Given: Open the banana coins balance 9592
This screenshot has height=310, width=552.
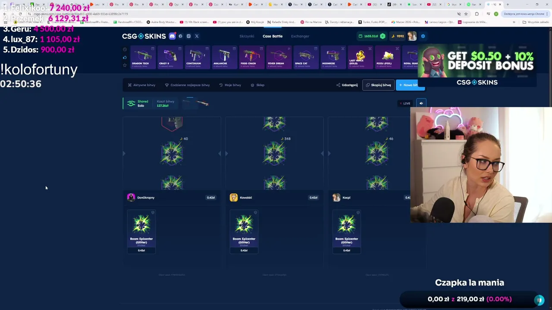Looking at the screenshot, I should [x=397, y=36].
